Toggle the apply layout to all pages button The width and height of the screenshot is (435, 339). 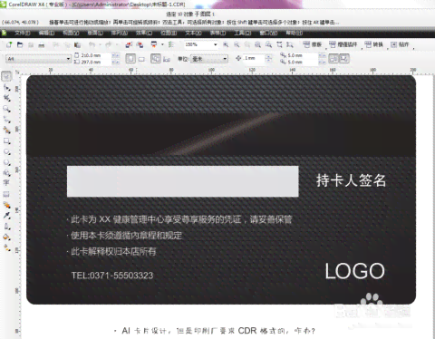155,58
